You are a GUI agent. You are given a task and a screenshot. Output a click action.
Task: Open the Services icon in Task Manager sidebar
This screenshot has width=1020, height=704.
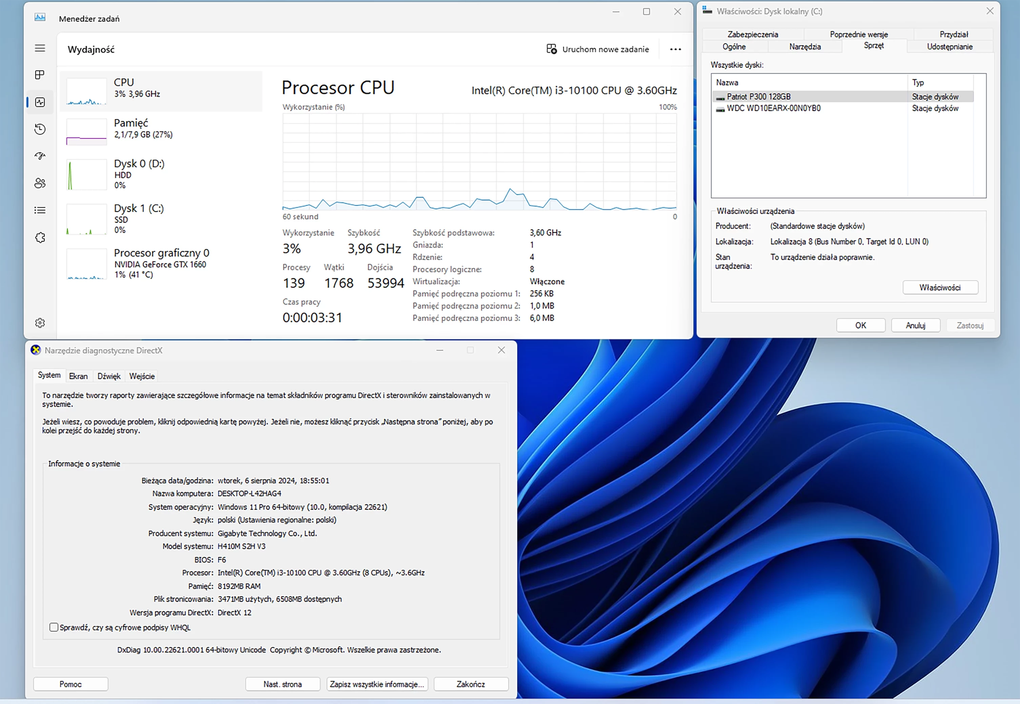pos(40,238)
